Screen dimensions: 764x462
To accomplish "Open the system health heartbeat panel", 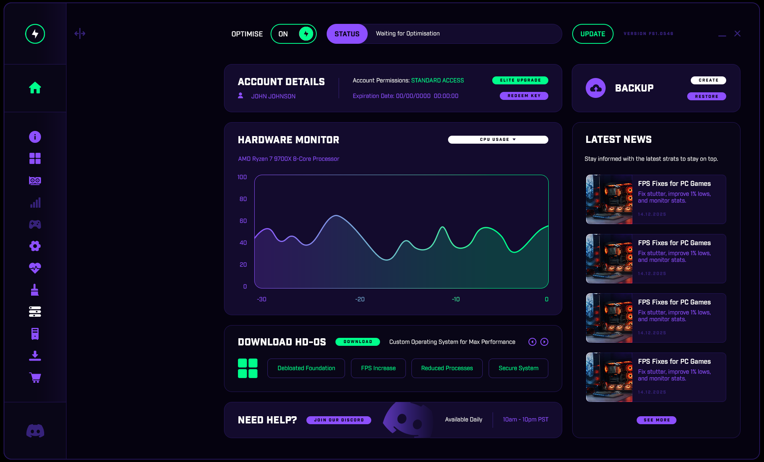I will (35, 268).
